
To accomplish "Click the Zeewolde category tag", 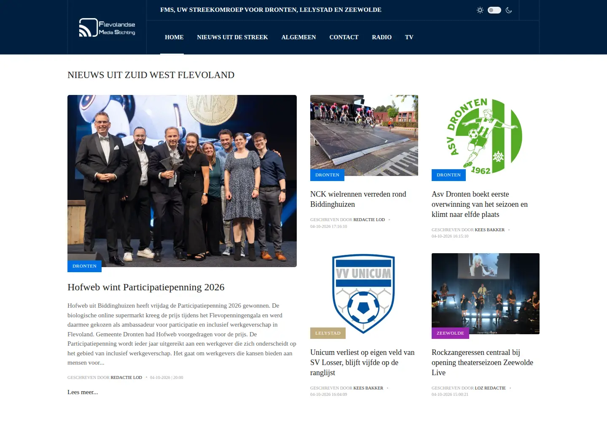I will click(x=450, y=333).
